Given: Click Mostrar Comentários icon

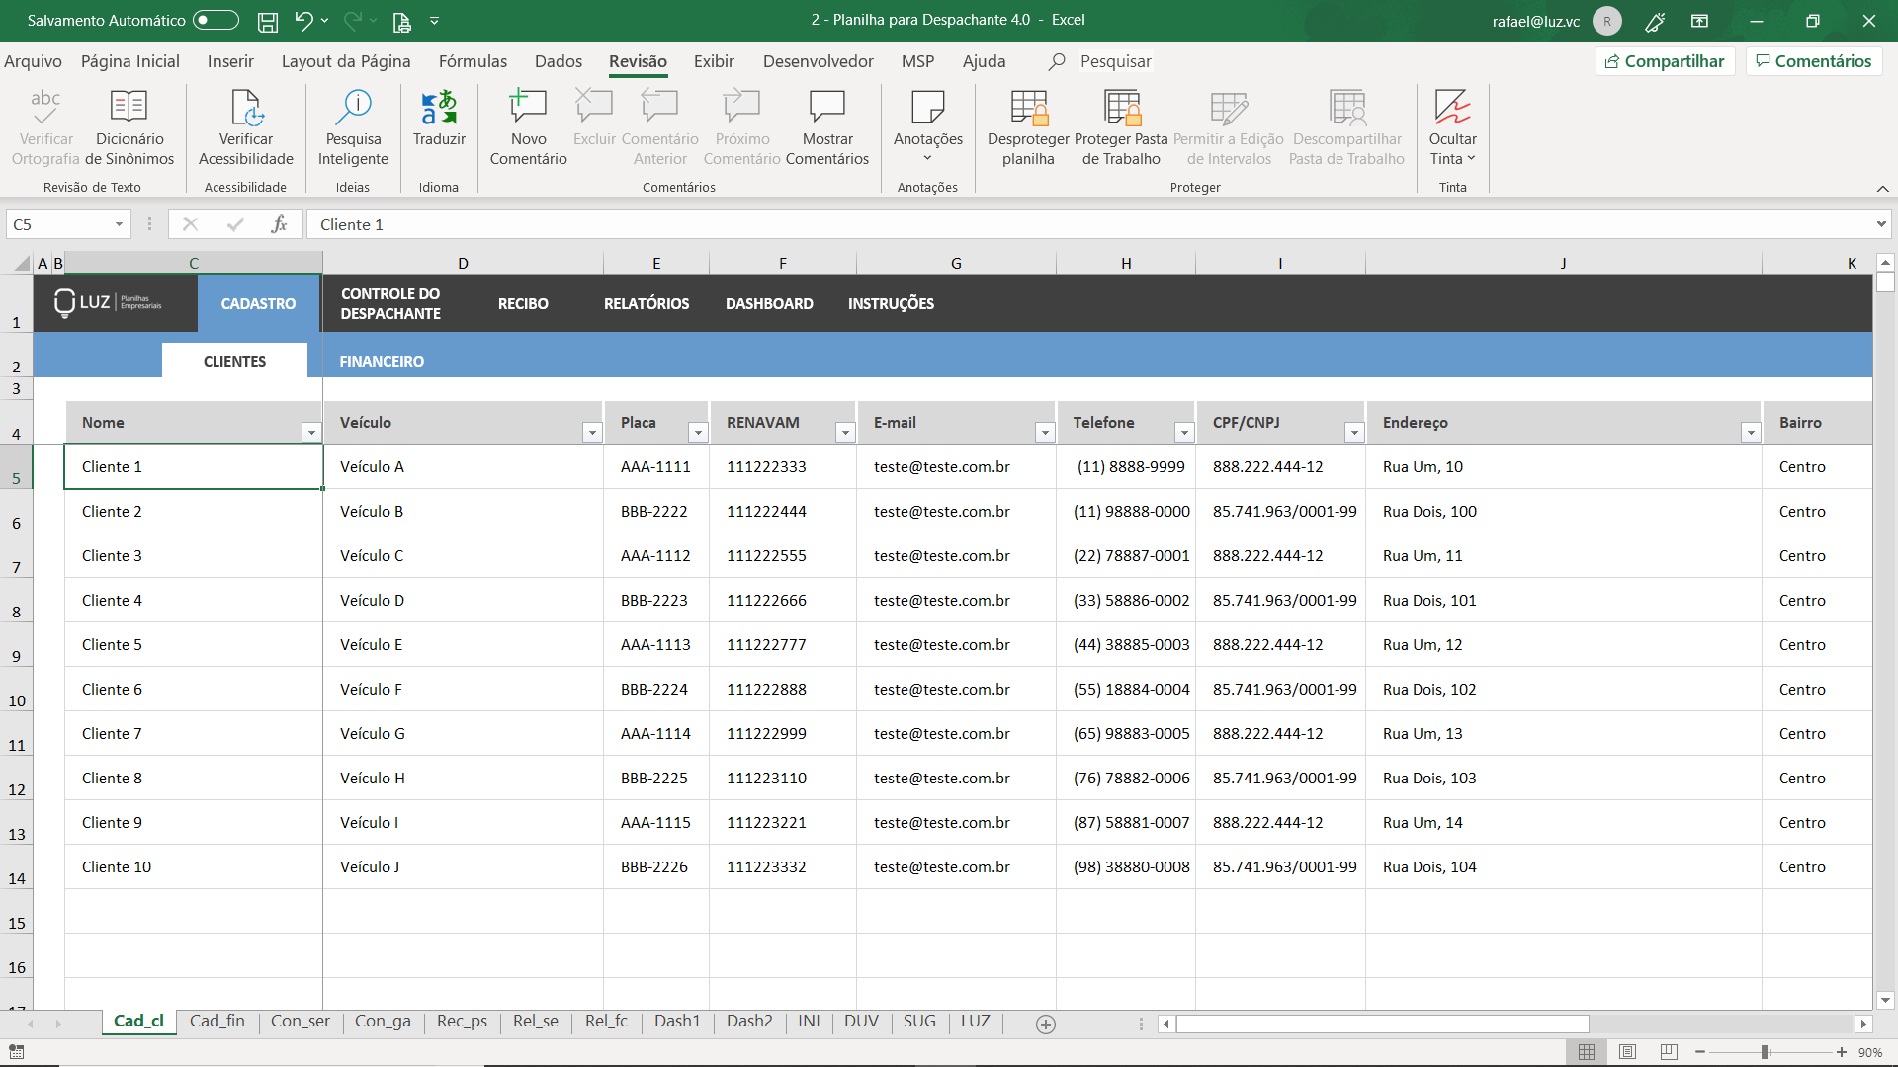Looking at the screenshot, I should [x=827, y=106].
